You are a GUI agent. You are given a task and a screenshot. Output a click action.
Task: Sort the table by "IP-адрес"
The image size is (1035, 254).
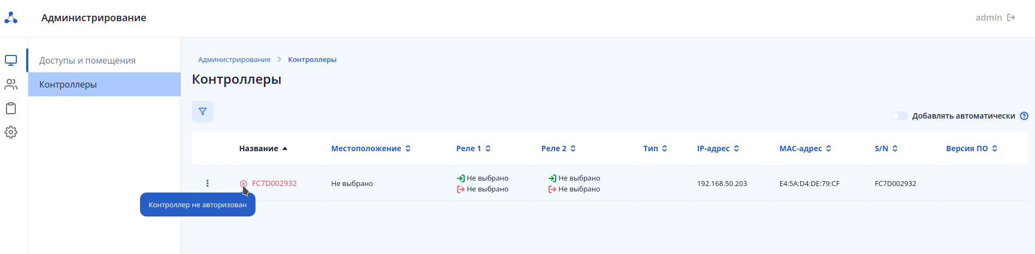pyautogui.click(x=717, y=148)
